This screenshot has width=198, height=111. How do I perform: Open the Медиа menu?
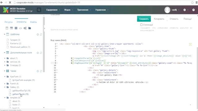(x=68, y=10)
